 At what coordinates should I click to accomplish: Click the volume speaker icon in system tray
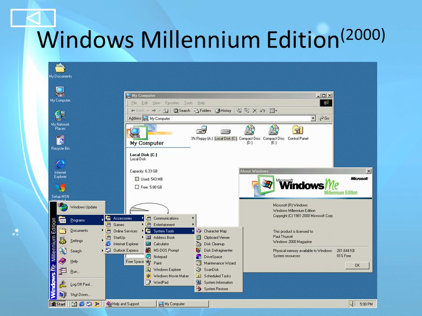click(x=352, y=304)
